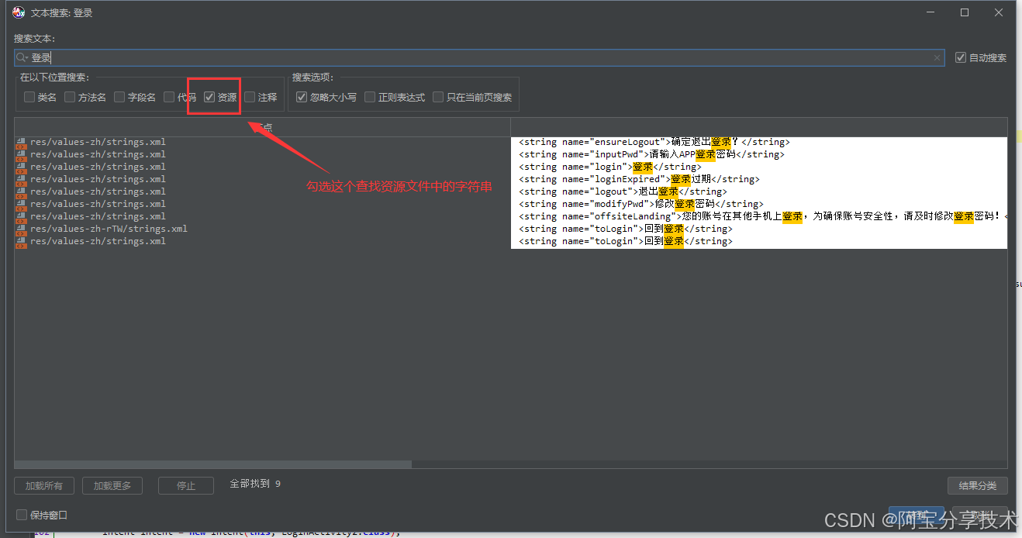Click the 停止 button
This screenshot has height=538, width=1022.
(186, 485)
